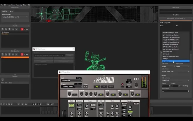Click the second document icon in Multi-Samples toolbar

tap(6, 54)
